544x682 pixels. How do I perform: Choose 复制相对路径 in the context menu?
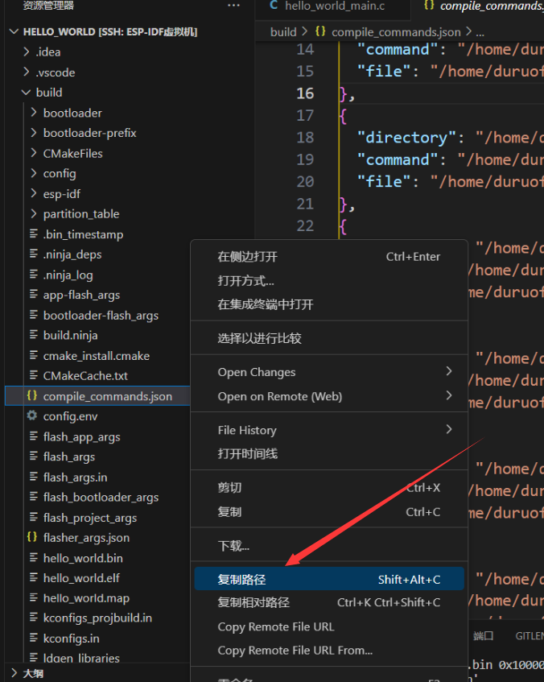(x=253, y=602)
